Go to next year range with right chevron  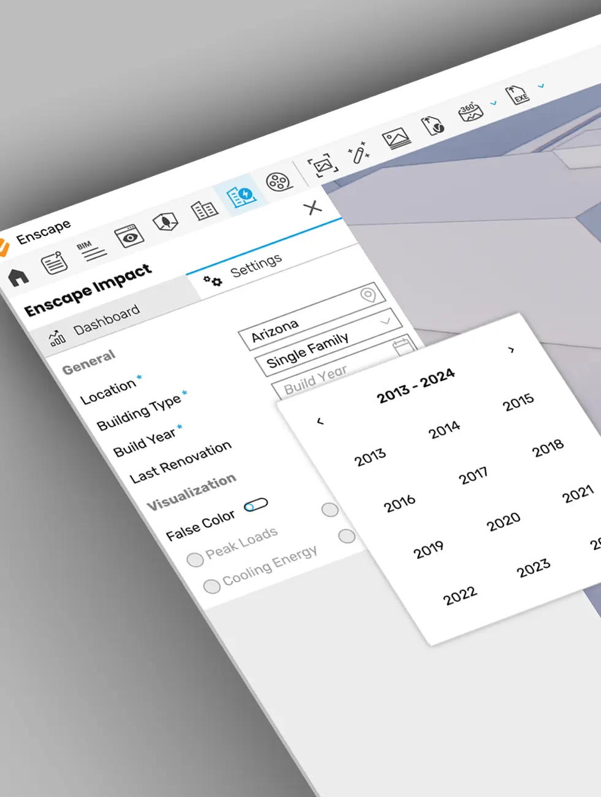[x=511, y=350]
